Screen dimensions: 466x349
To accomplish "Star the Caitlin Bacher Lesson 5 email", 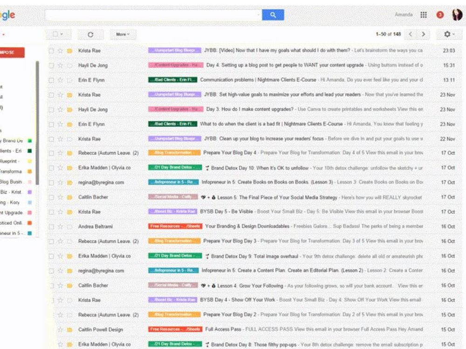I will [60, 197].
